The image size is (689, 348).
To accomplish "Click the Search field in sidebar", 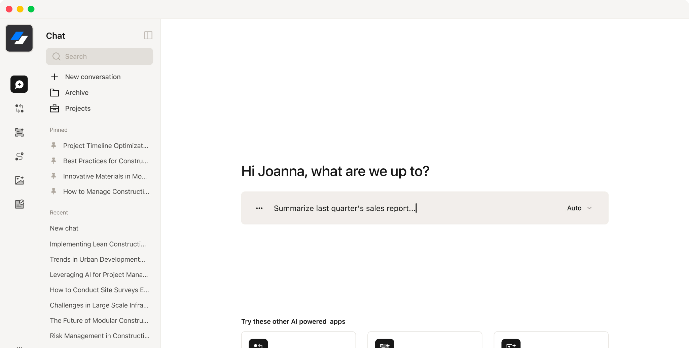I will pos(100,56).
